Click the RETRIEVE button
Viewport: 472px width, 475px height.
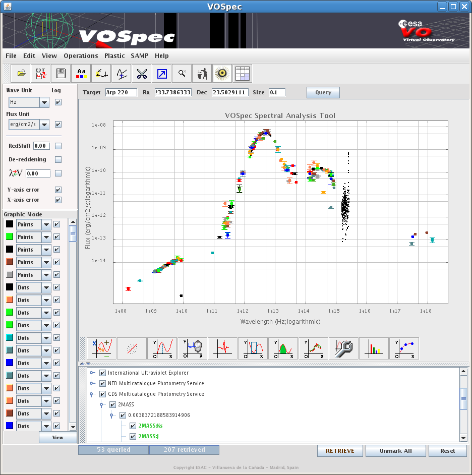coord(340,451)
